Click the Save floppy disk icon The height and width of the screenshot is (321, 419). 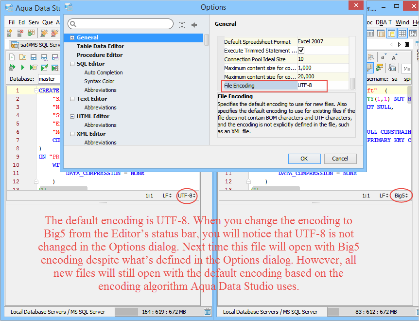(34, 57)
